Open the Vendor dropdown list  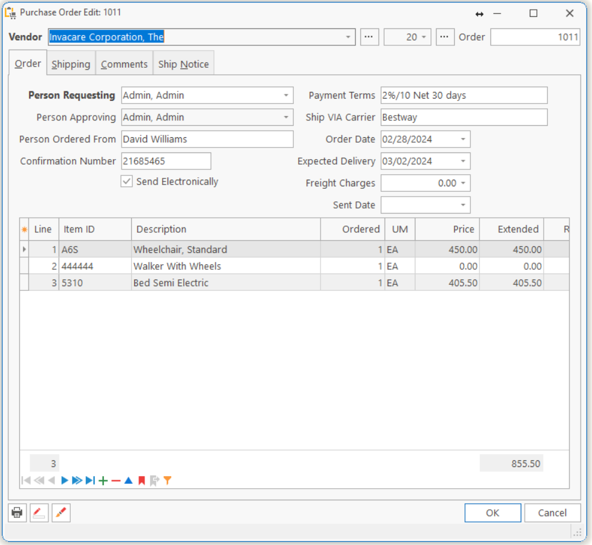click(348, 38)
